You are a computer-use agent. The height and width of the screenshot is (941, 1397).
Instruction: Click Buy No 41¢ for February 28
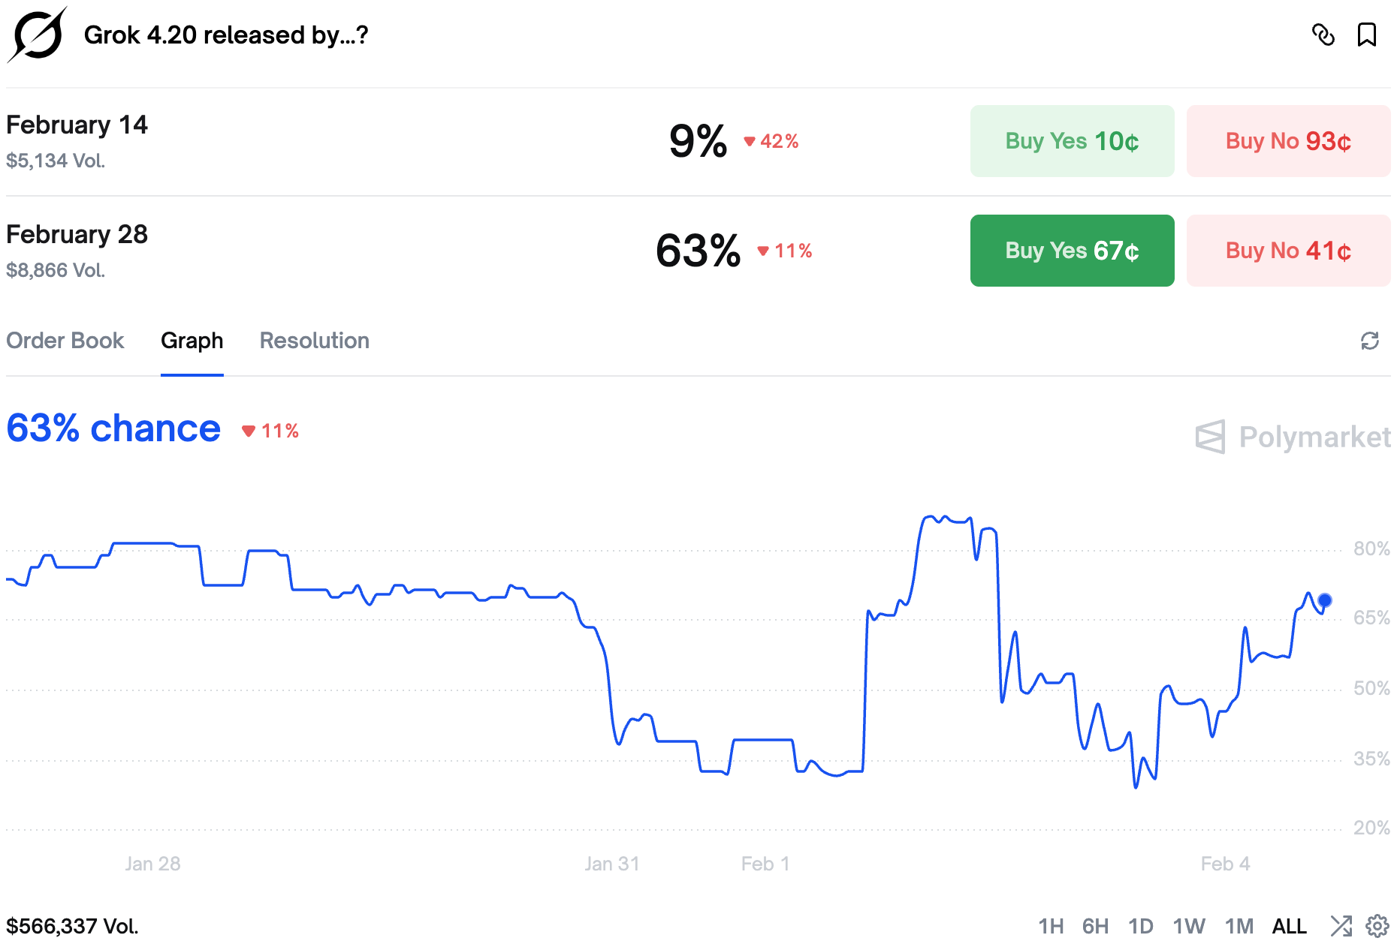click(1288, 251)
